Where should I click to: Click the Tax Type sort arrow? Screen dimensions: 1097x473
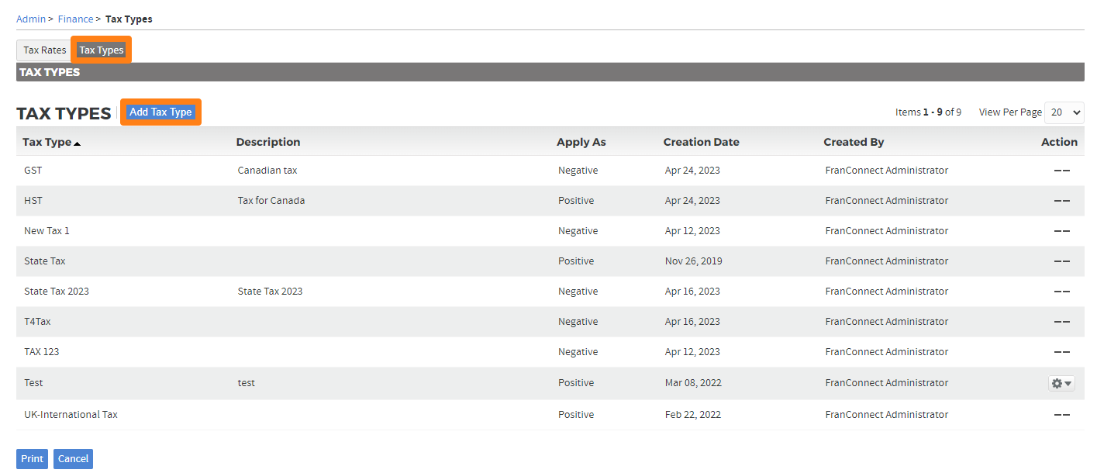77,143
